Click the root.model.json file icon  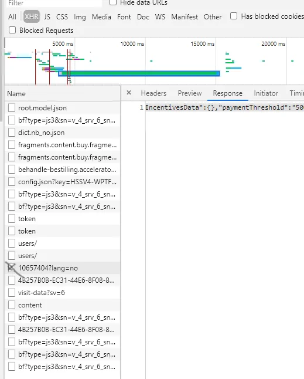[x=12, y=108]
